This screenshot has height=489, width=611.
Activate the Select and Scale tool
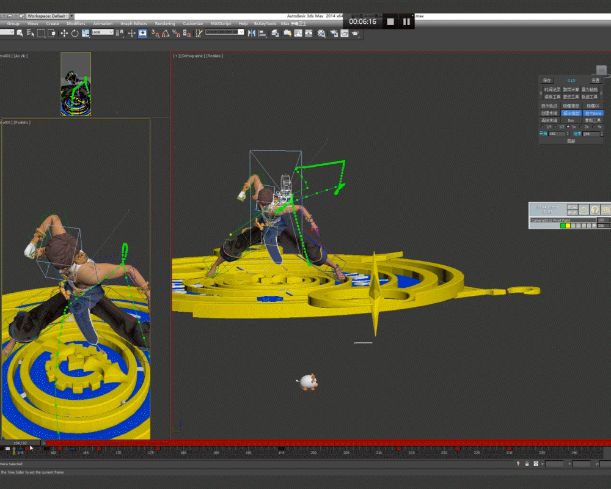coord(86,34)
